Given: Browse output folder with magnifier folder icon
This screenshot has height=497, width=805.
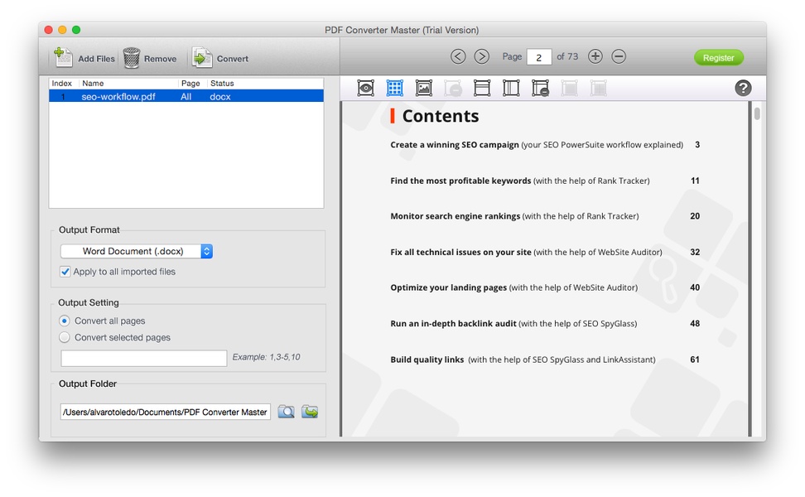Looking at the screenshot, I should (286, 412).
